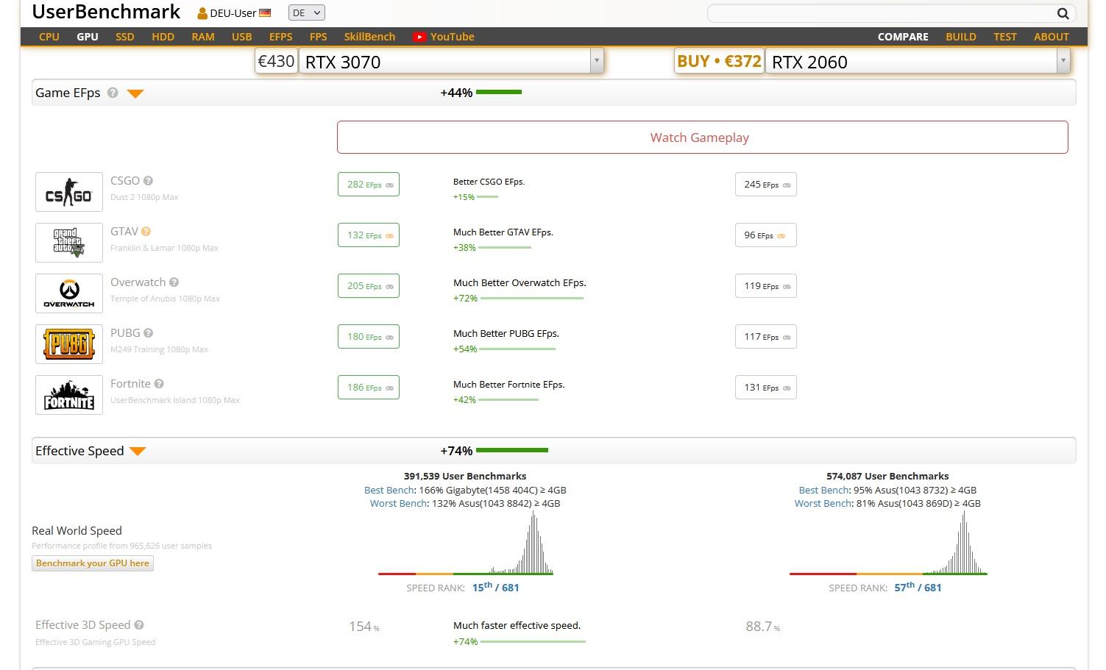Image resolution: width=1106 pixels, height=670 pixels.
Task: Open the FPS navigation item
Action: (319, 37)
